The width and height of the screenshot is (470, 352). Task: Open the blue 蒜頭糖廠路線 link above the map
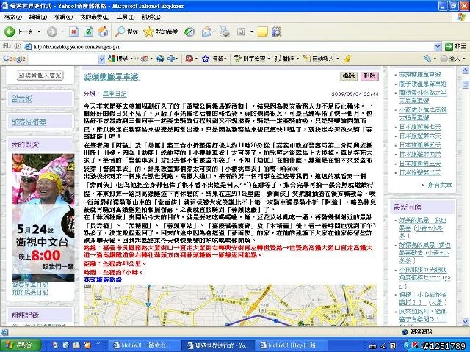(103, 279)
